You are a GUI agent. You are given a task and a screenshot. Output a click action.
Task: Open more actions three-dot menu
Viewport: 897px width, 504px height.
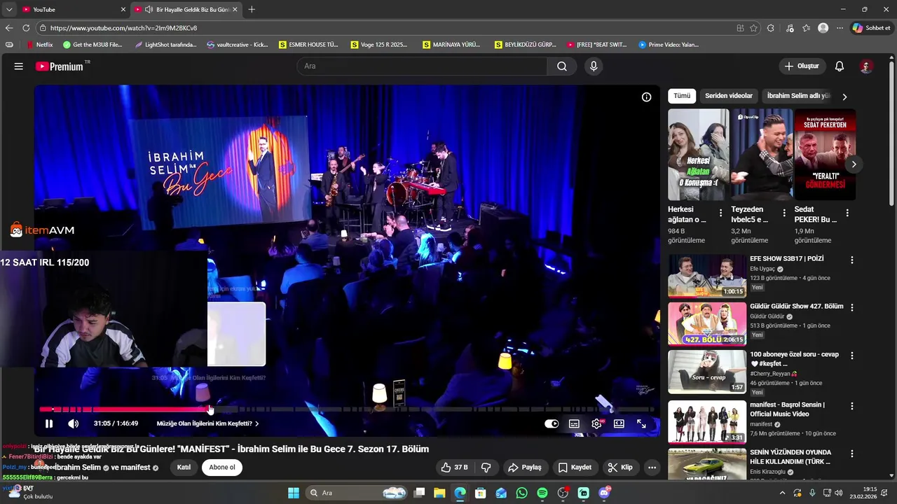point(652,468)
